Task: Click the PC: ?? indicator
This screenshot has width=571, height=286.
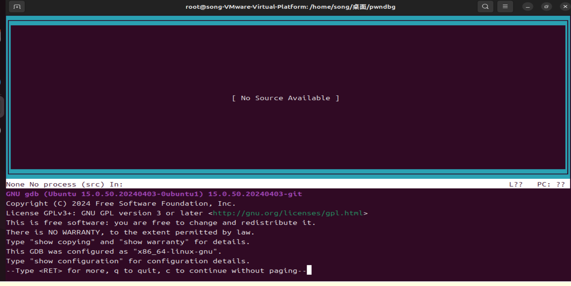Action: [x=551, y=184]
